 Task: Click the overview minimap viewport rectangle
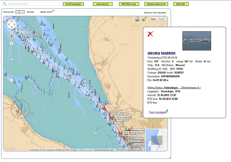coord(157,140)
